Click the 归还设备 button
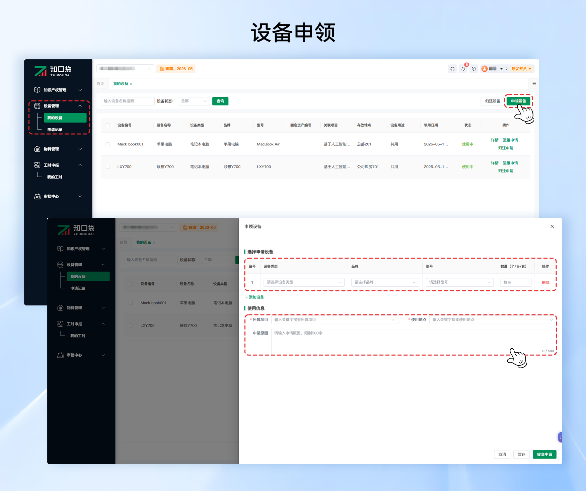Screen dimensions: 586x491 tap(493, 101)
